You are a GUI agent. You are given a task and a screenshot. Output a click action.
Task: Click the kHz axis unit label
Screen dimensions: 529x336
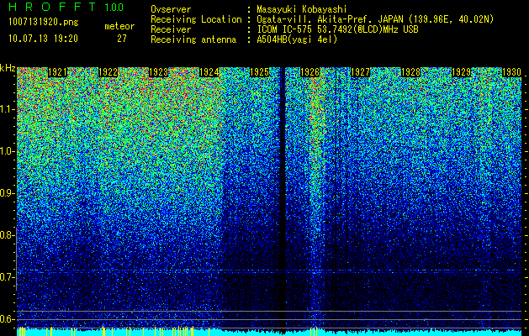[8, 68]
